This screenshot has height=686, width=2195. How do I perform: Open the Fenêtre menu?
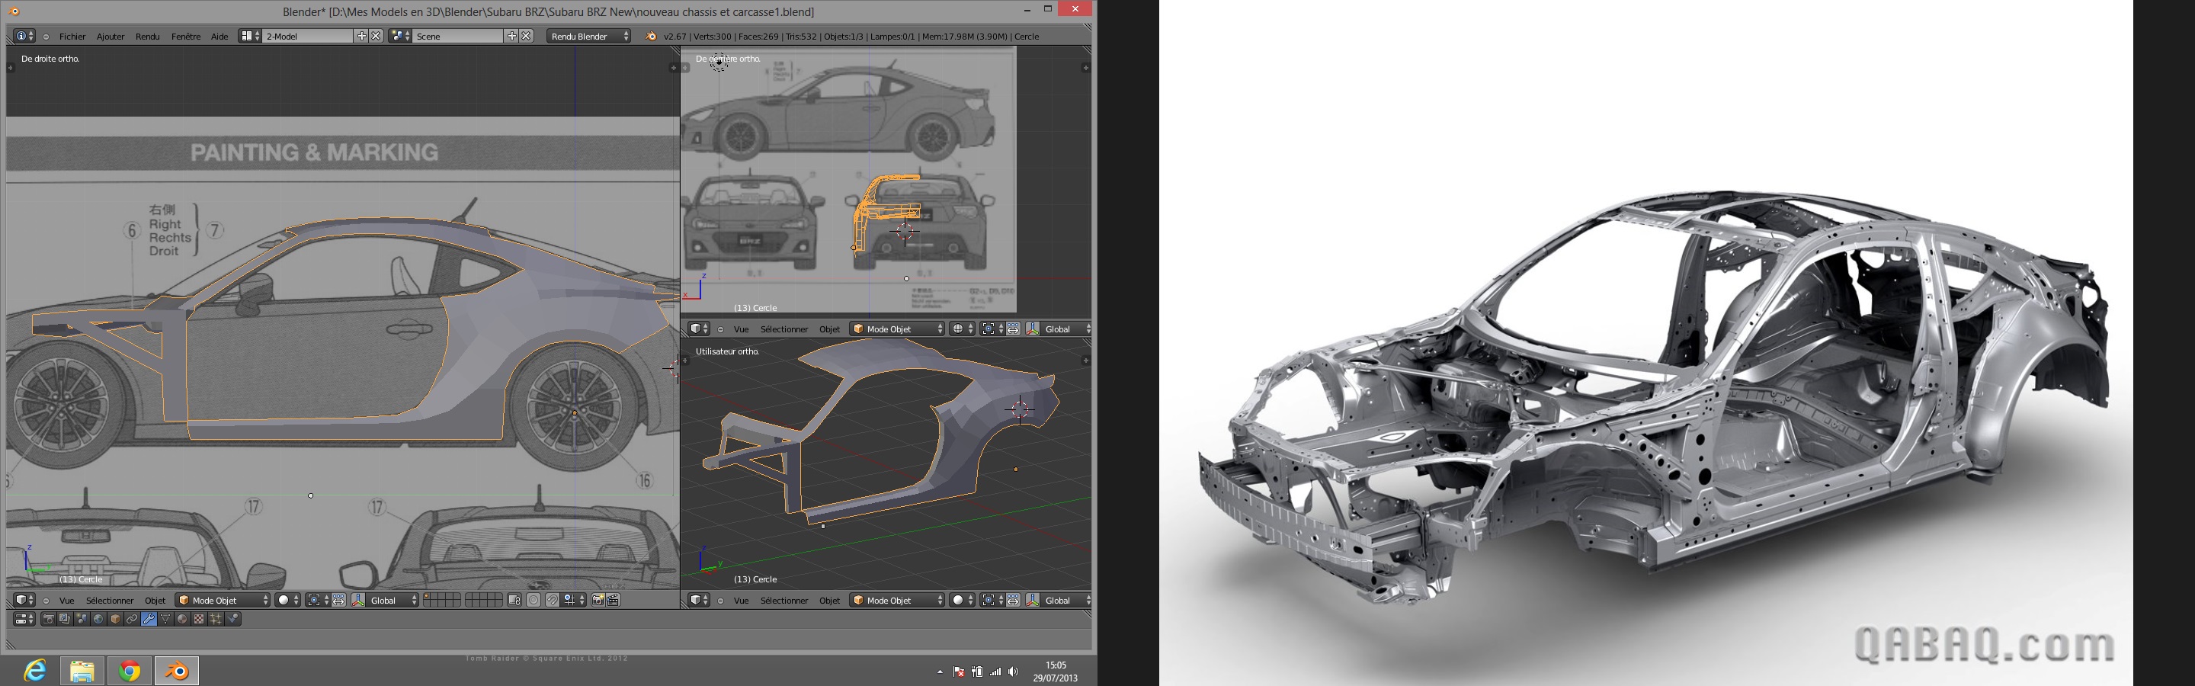coord(186,37)
